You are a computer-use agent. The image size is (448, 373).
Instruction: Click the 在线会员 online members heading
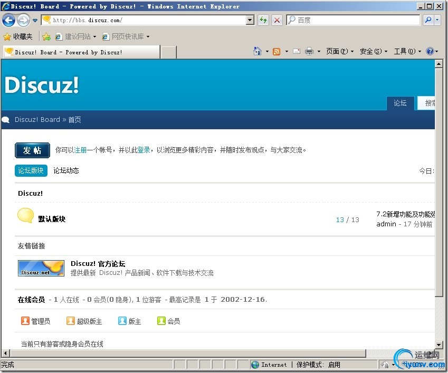32,300
